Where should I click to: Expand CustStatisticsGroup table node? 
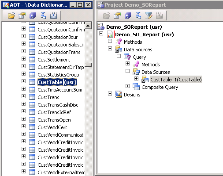pos(23,74)
